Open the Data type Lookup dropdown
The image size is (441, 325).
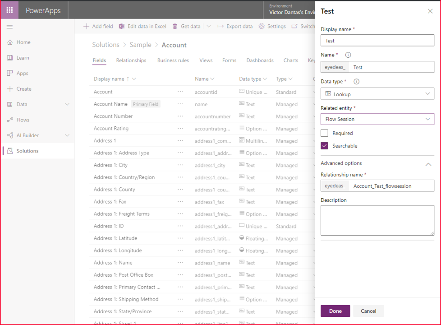(x=377, y=94)
